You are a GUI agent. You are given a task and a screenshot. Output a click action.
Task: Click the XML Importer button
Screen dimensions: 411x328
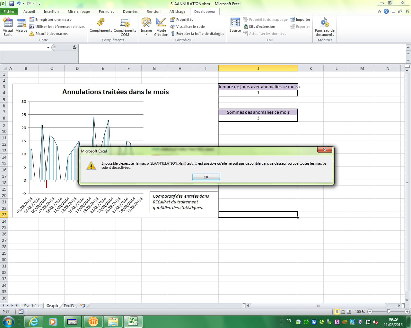point(300,20)
